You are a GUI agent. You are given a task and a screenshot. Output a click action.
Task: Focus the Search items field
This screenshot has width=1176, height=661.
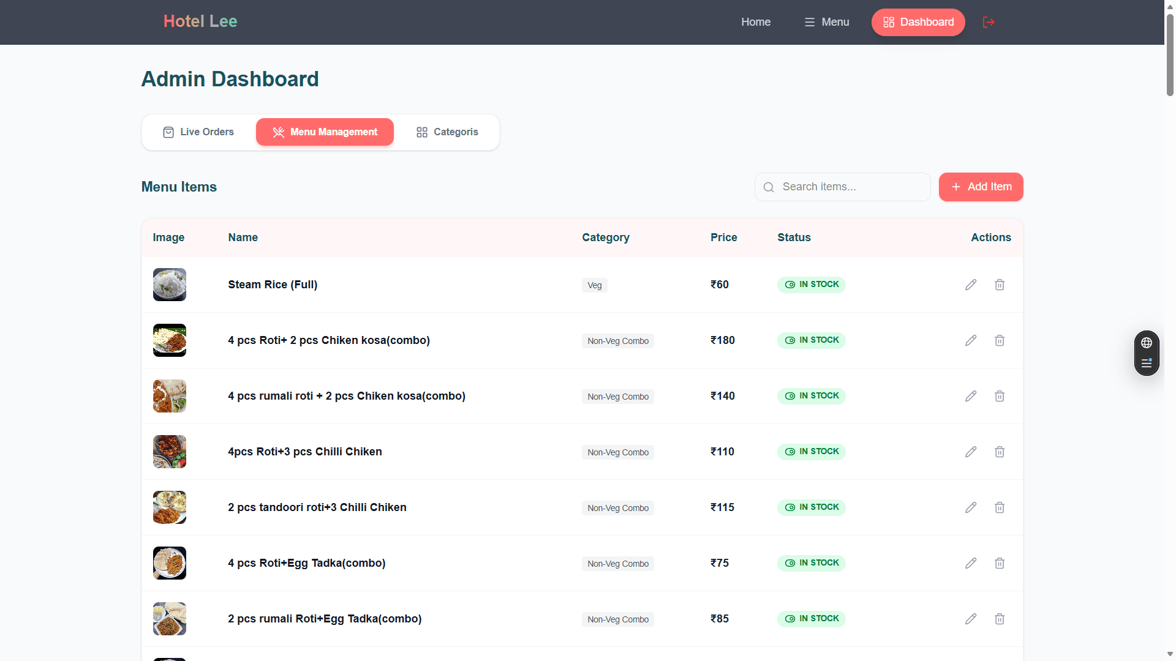coord(843,187)
